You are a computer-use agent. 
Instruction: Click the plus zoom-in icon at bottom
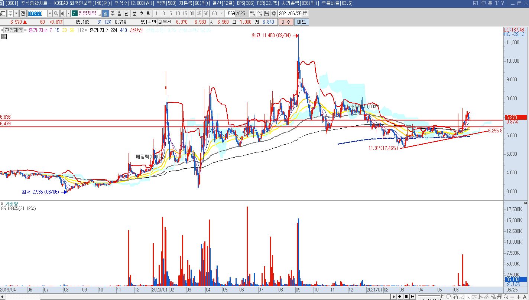click(519, 297)
